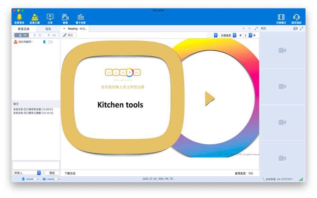Click the second video camera placeholder
317x198 pixels.
(x=282, y=86)
